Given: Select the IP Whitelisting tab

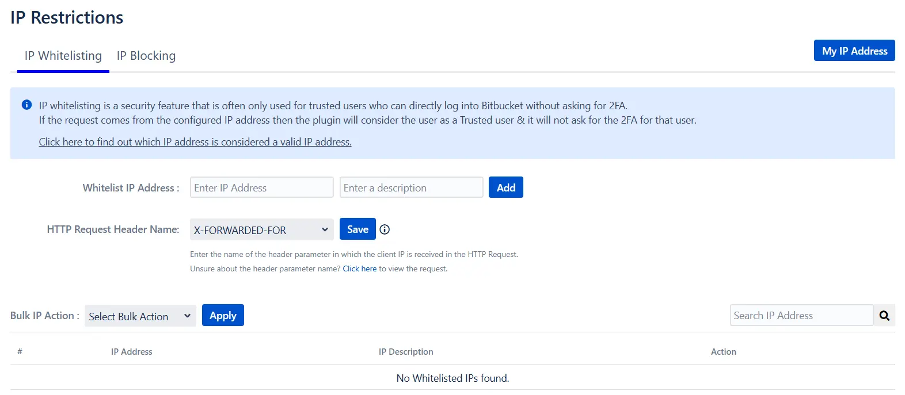Looking at the screenshot, I should [62, 55].
